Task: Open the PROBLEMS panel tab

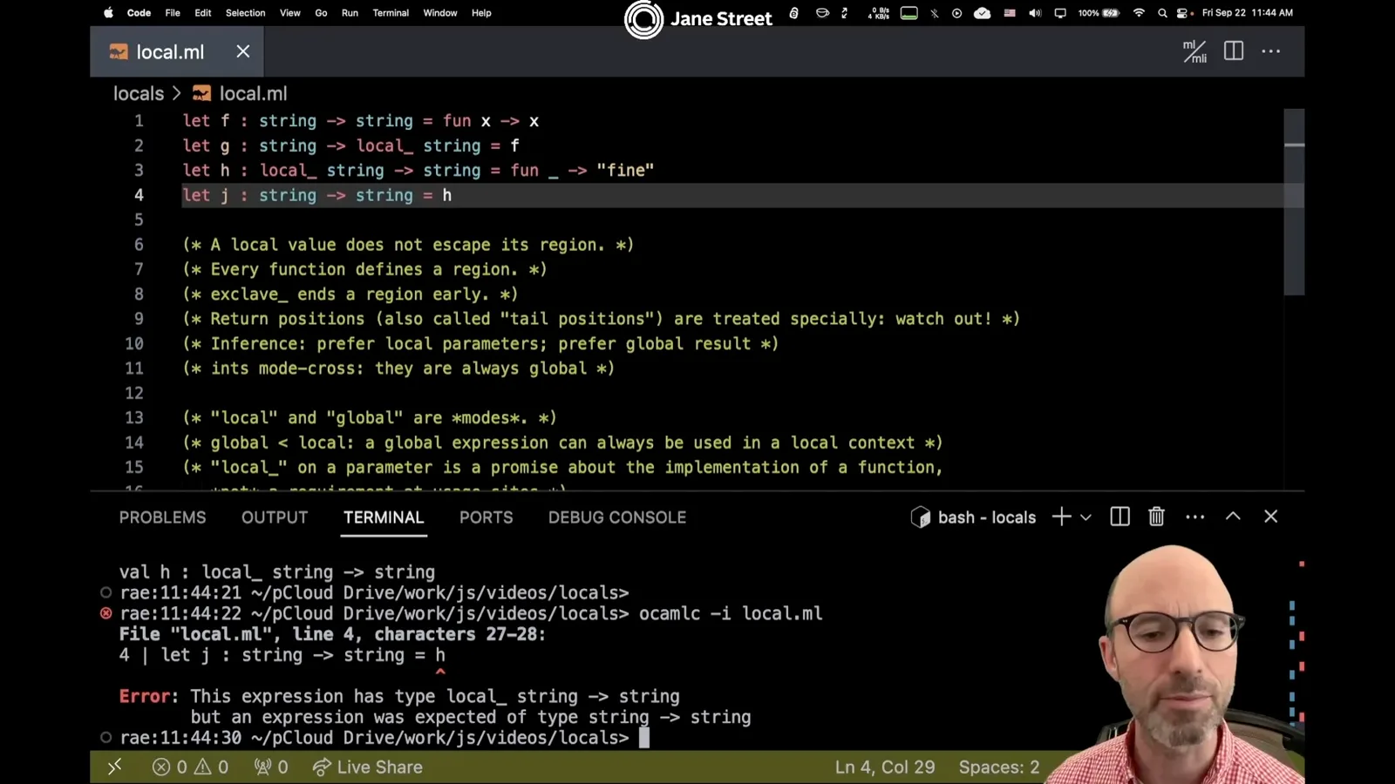Action: 163,517
